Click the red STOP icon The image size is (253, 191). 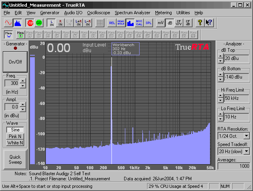(x=30, y=23)
